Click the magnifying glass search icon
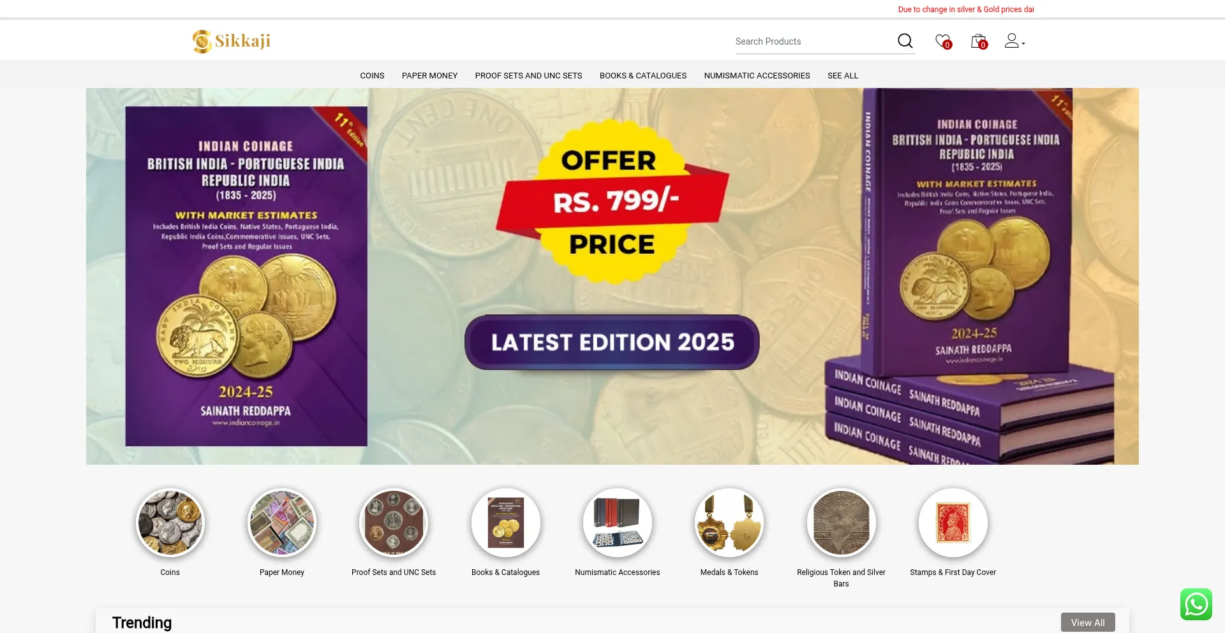Viewport: 1225px width, 633px height. click(905, 41)
